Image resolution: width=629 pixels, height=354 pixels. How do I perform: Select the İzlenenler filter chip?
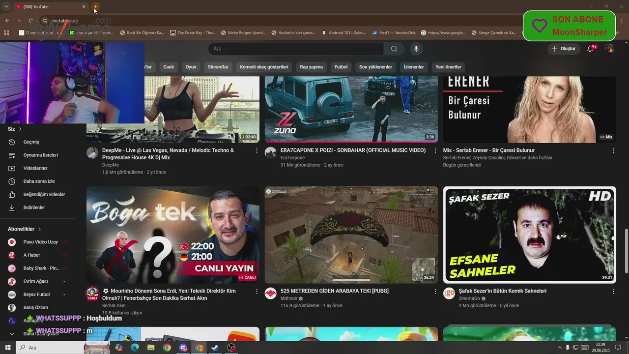(x=414, y=67)
